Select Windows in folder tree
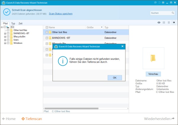This screenshot has width=178, height=125. 18,43
